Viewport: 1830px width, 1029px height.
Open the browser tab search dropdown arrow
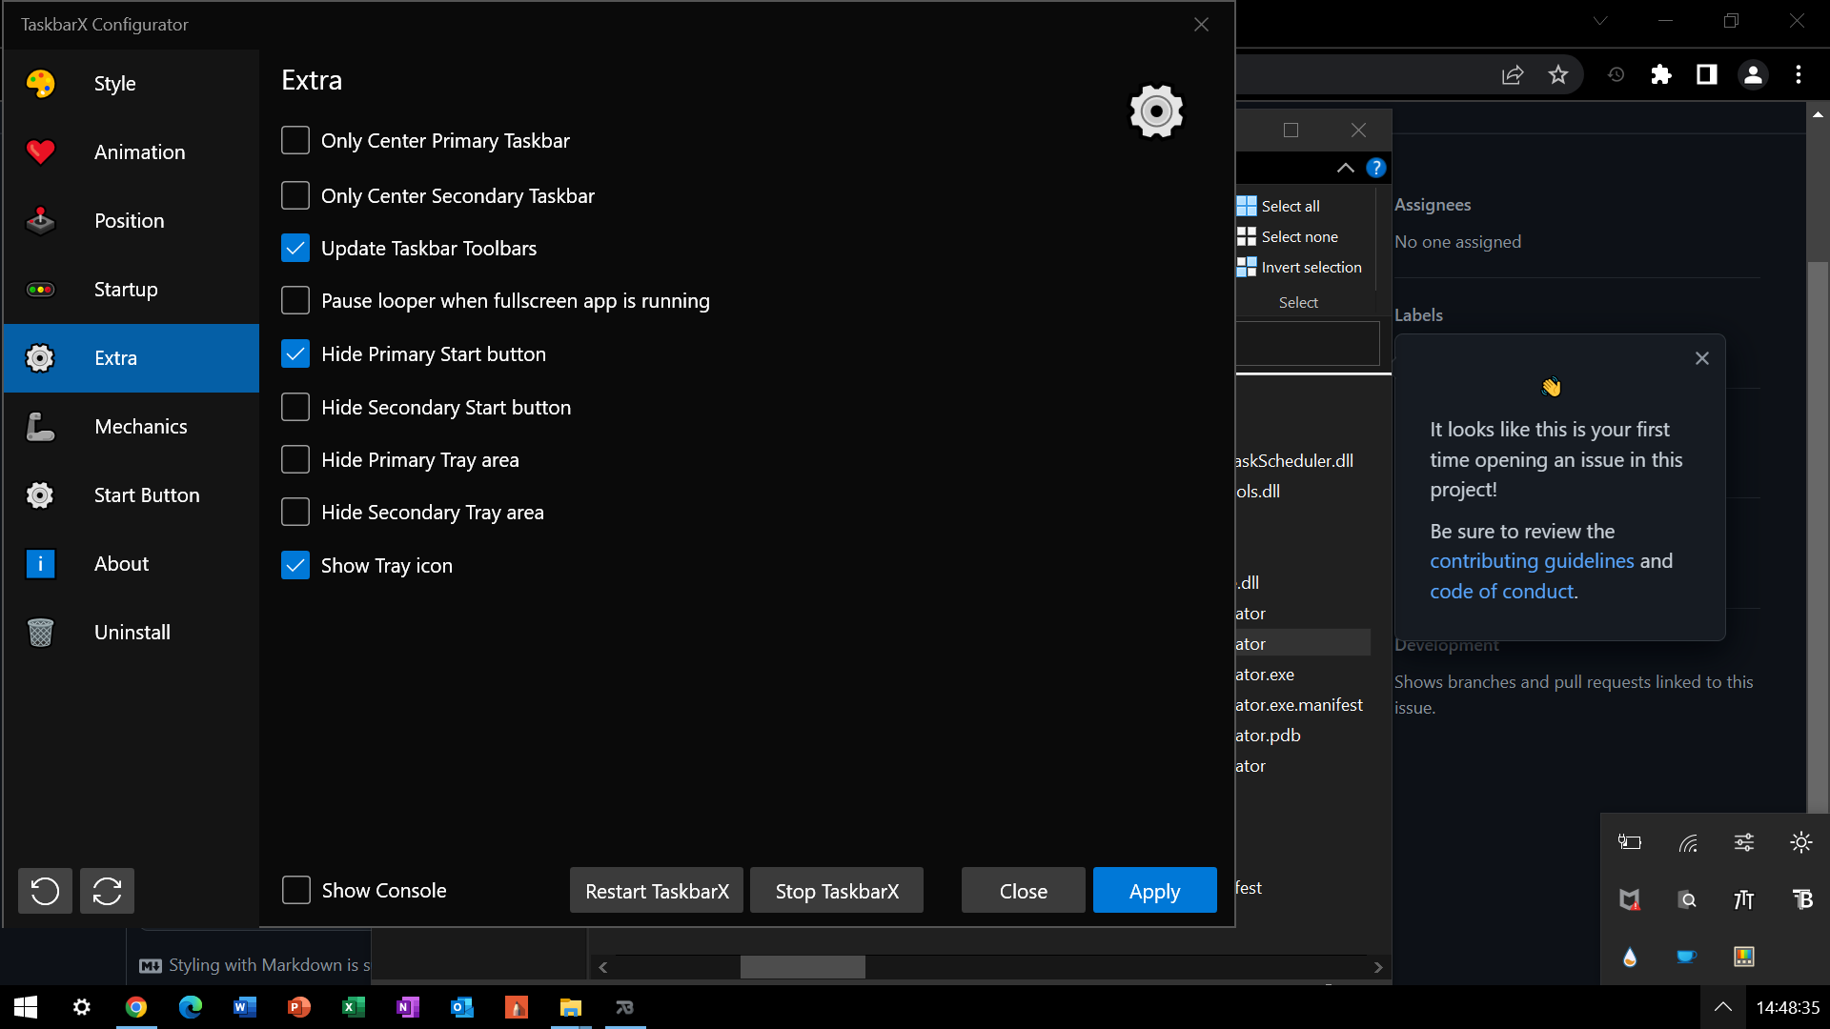[x=1601, y=20]
